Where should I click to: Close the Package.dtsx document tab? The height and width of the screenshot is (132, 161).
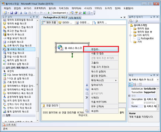[x=124, y=17]
